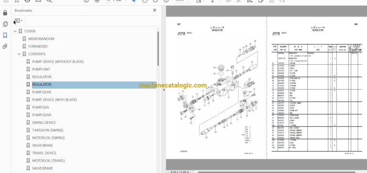Open the PUMP;GEA bookmark
This screenshot has height=173, width=367.
(x=41, y=107)
